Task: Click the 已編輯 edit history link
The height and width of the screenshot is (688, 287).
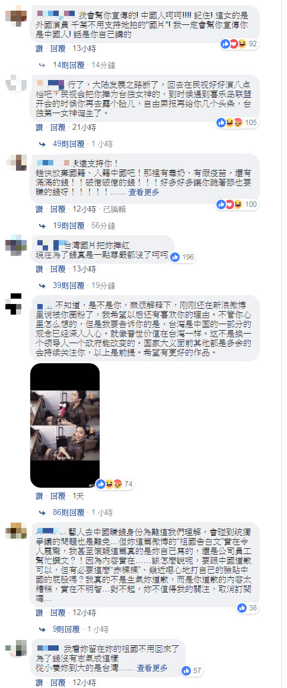Action: pyautogui.click(x=114, y=209)
